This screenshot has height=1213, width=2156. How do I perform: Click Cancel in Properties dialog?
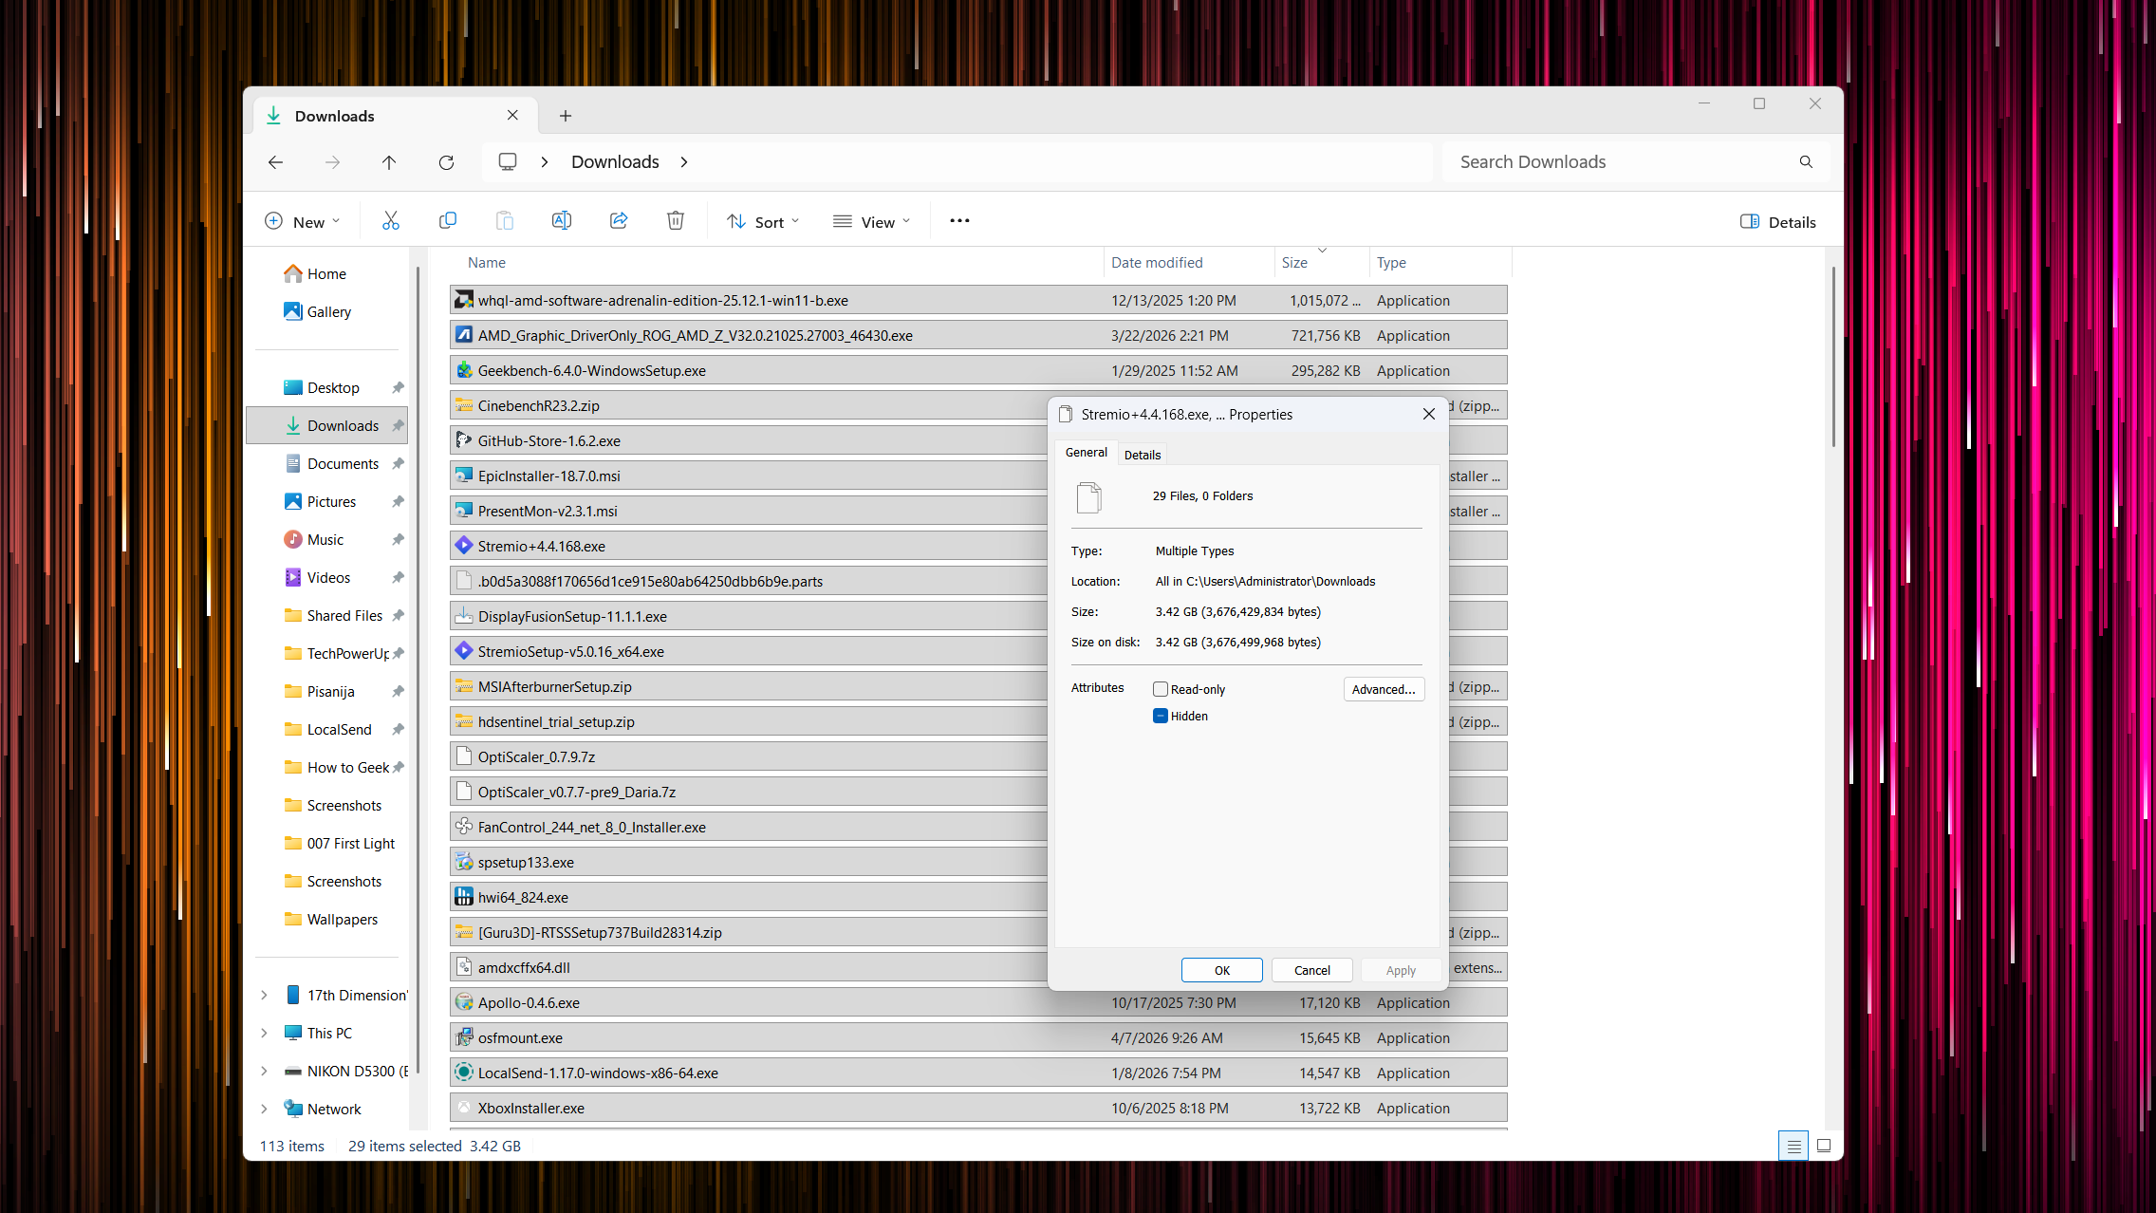pos(1311,970)
